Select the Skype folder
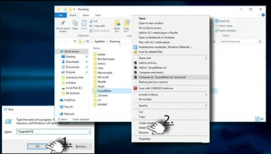Image resolution: width=271 pixels, height=154 pixels. [x=101, y=86]
